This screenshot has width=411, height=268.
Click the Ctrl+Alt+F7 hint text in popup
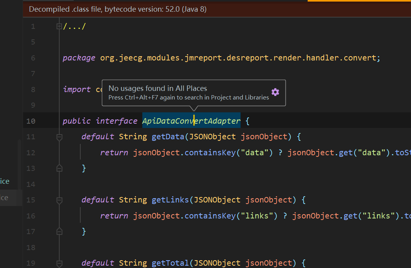189,97
